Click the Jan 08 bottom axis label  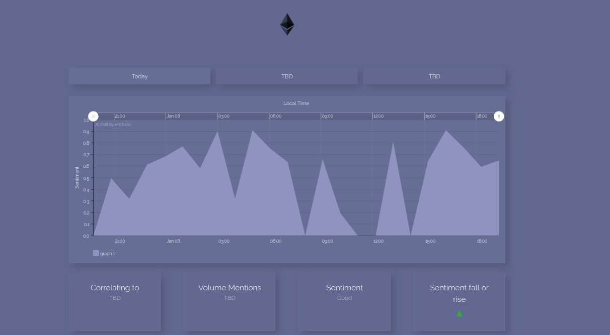173,241
